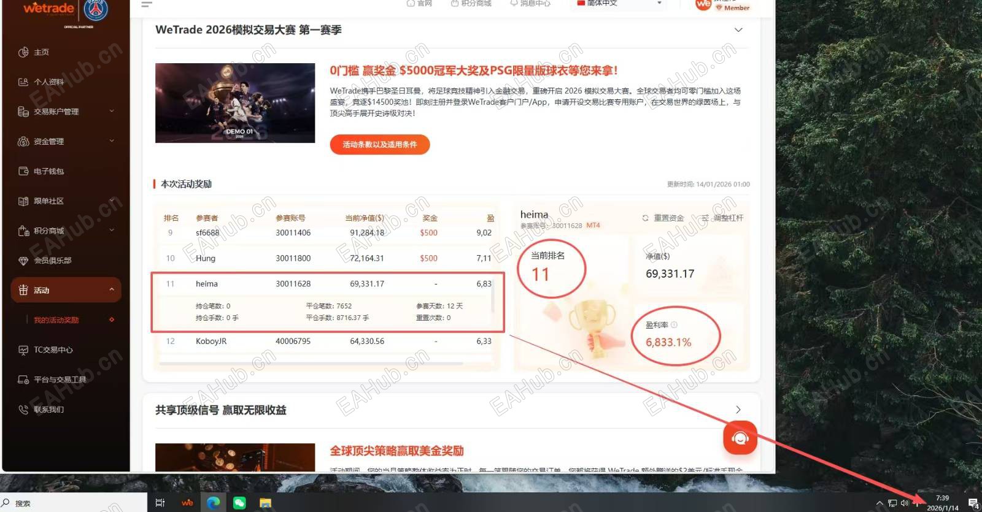
Task: Open the orange customer service chat bubble
Action: [x=740, y=438]
